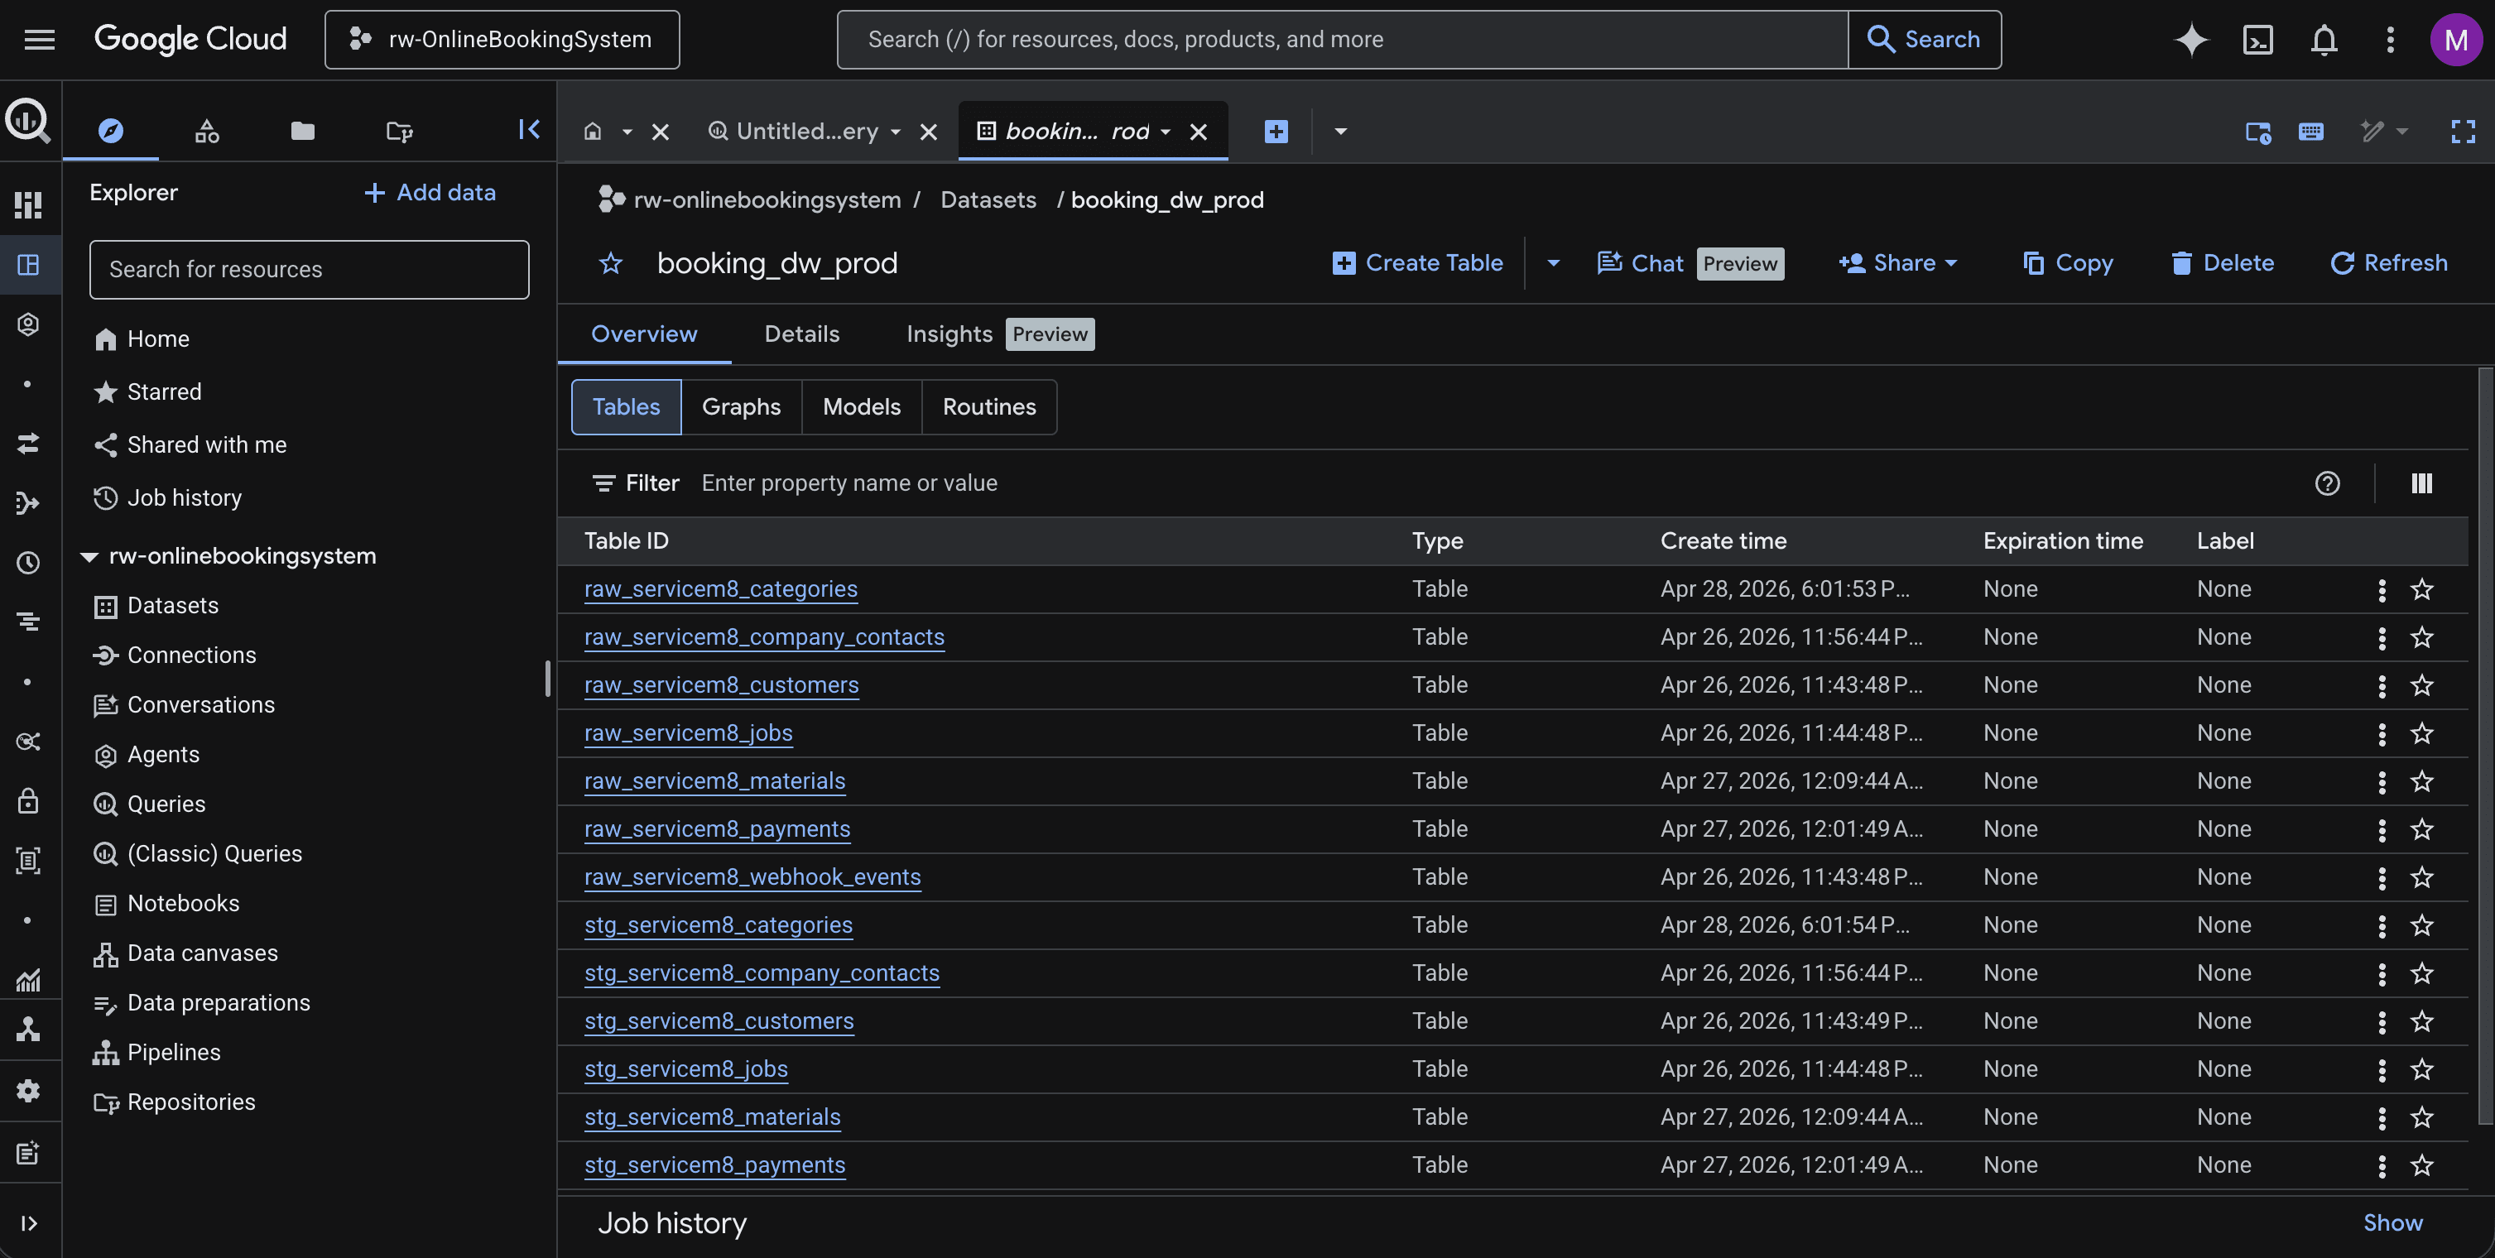The image size is (2495, 1258).
Task: Open the main navigation hamburger menu
Action: [39, 40]
